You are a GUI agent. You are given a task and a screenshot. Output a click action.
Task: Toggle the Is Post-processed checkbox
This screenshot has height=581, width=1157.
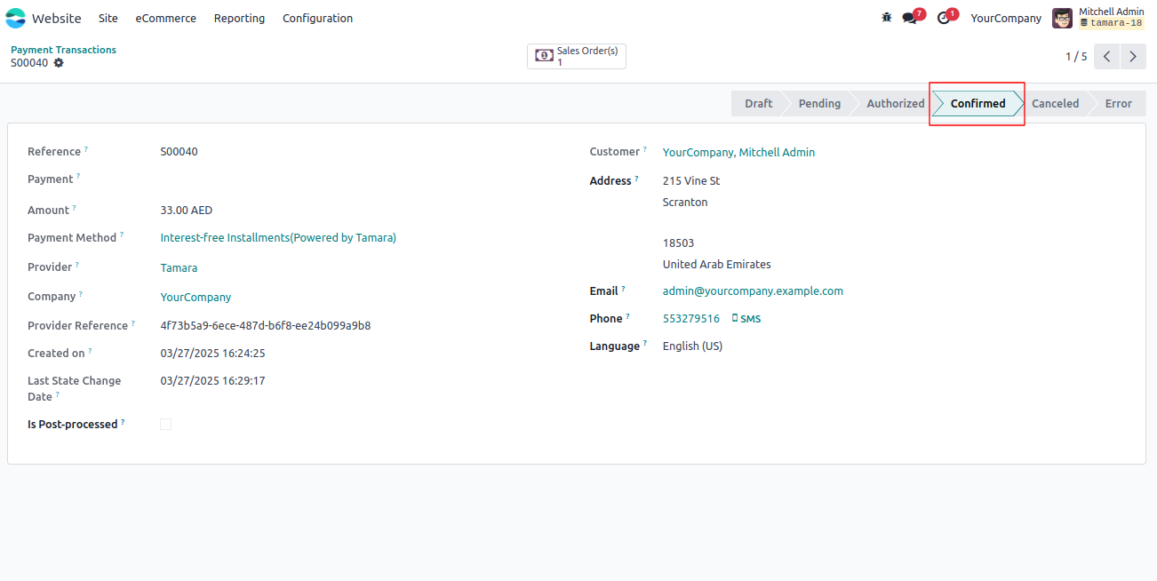click(165, 425)
